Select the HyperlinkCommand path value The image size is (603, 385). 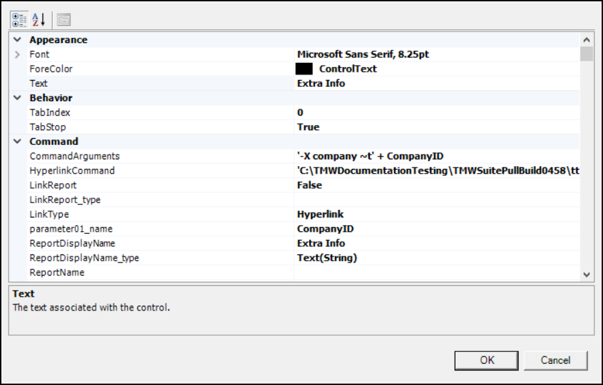tap(438, 171)
